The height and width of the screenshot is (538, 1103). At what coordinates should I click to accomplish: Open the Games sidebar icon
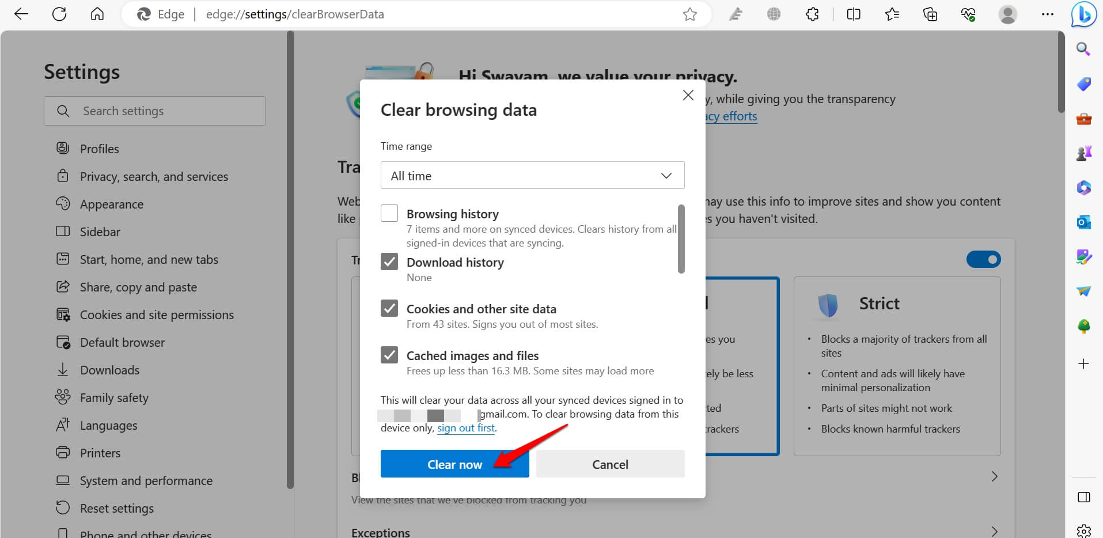1083,153
